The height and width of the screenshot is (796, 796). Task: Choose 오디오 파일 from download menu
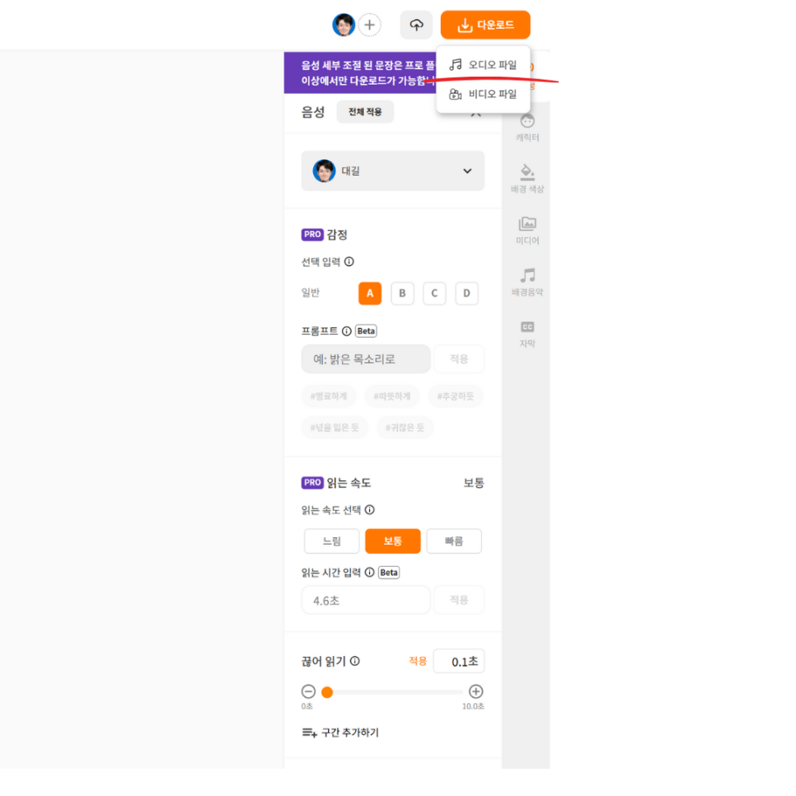pos(483,65)
